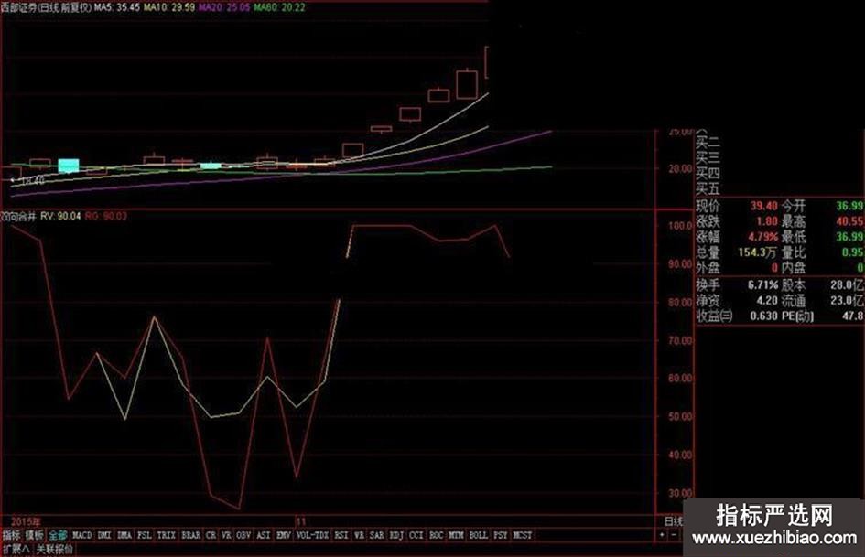The image size is (865, 557).
Task: Zoom in chart with plus button
Action: 662,535
